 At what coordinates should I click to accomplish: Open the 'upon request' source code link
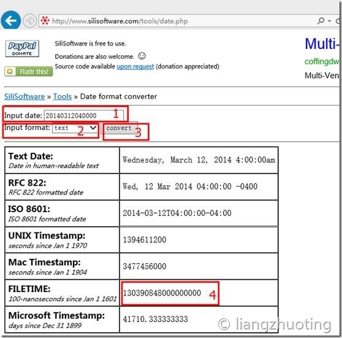(135, 66)
